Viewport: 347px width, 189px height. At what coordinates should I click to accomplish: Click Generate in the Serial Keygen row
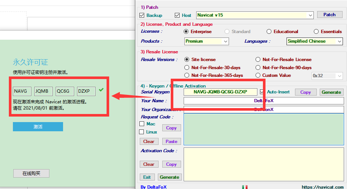point(331,92)
